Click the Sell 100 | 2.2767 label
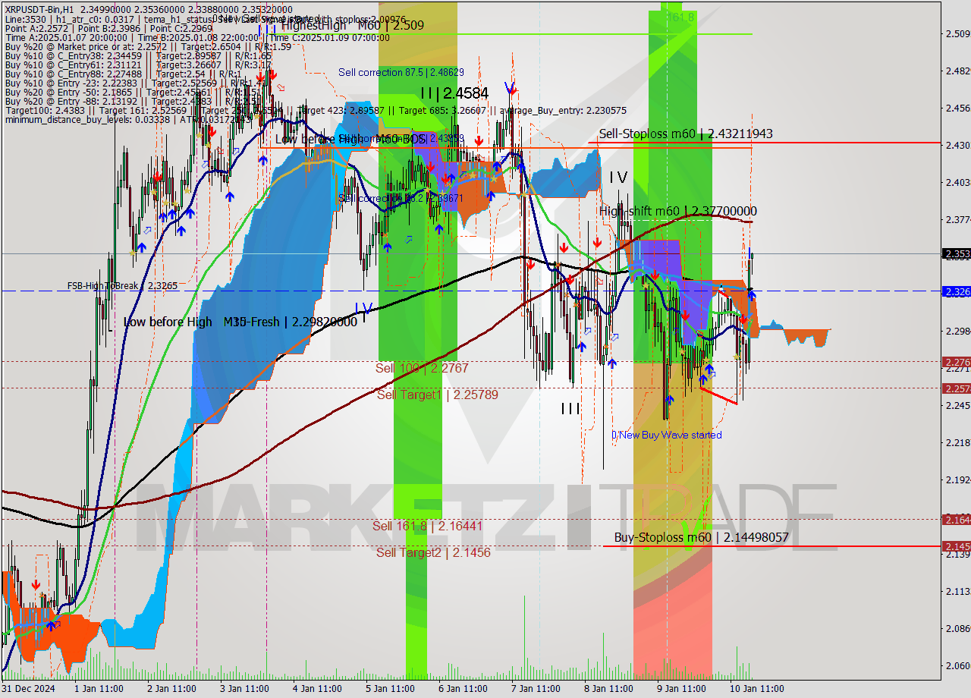This screenshot has width=971, height=698. click(x=422, y=368)
